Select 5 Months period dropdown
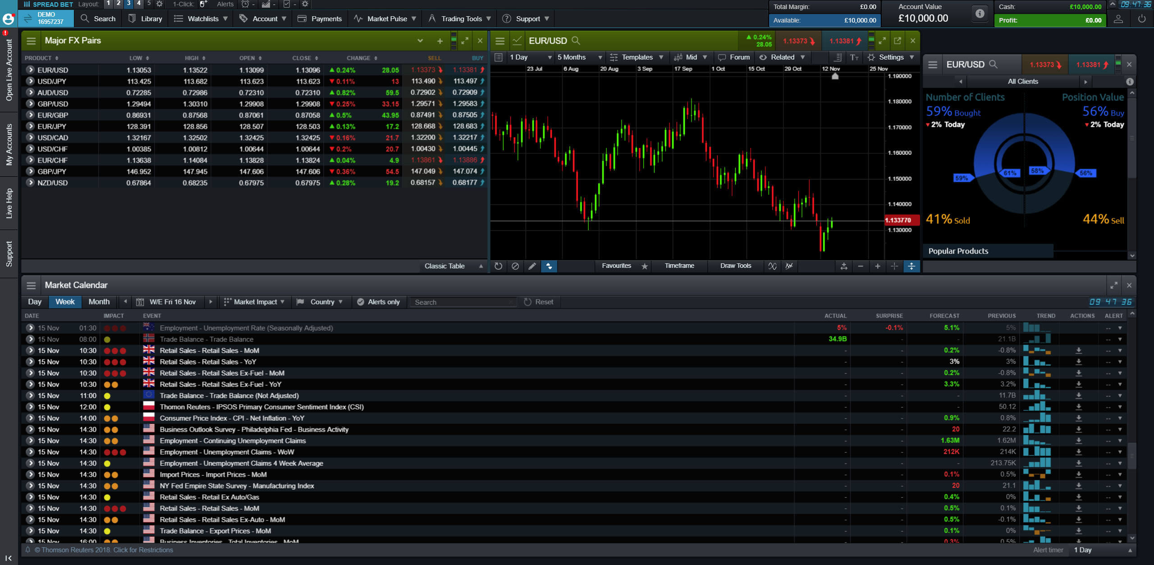This screenshot has width=1154, height=565. coord(579,57)
